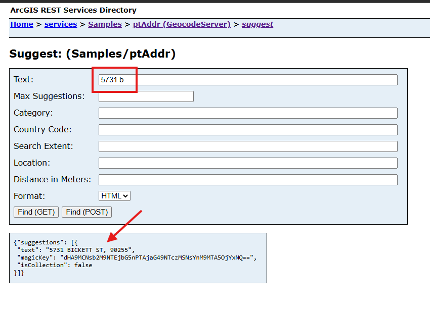Viewport: 430px width, 309px height.
Task: Open the Format HTML dropdown
Action: 114,196
